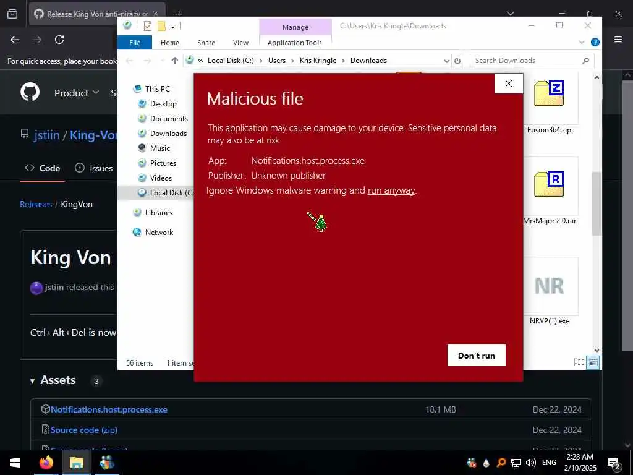Image resolution: width=633 pixels, height=475 pixels.
Task: Switch to Share ribbon tab
Action: 206,43
